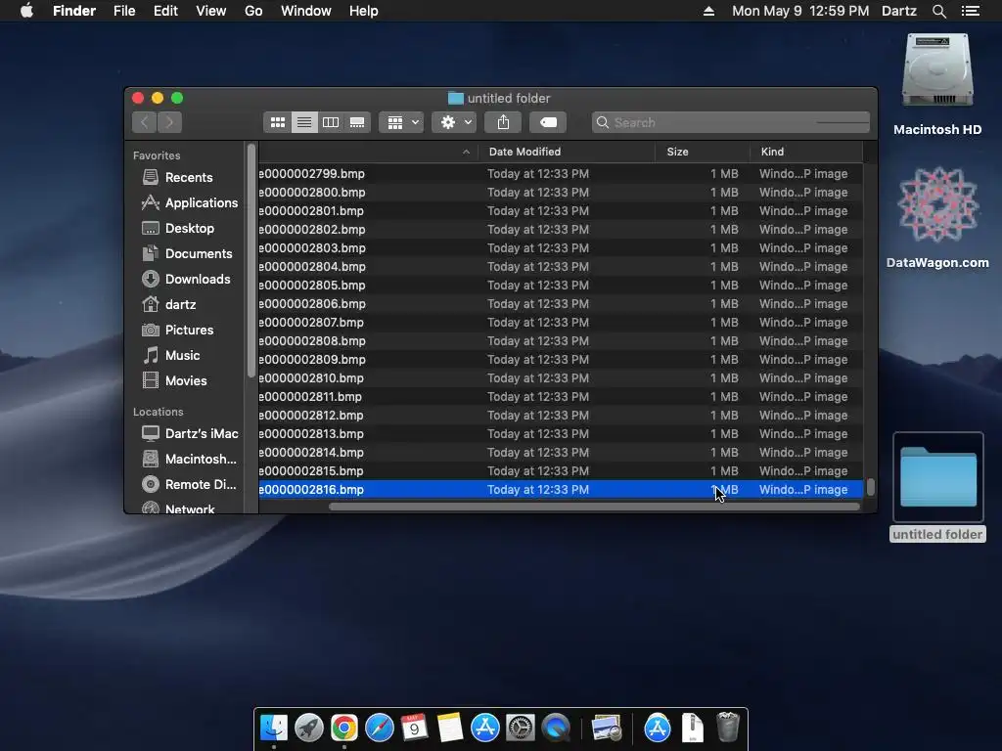Click the vertical scrollbar thumb of file list
This screenshot has width=1002, height=751.
[870, 487]
